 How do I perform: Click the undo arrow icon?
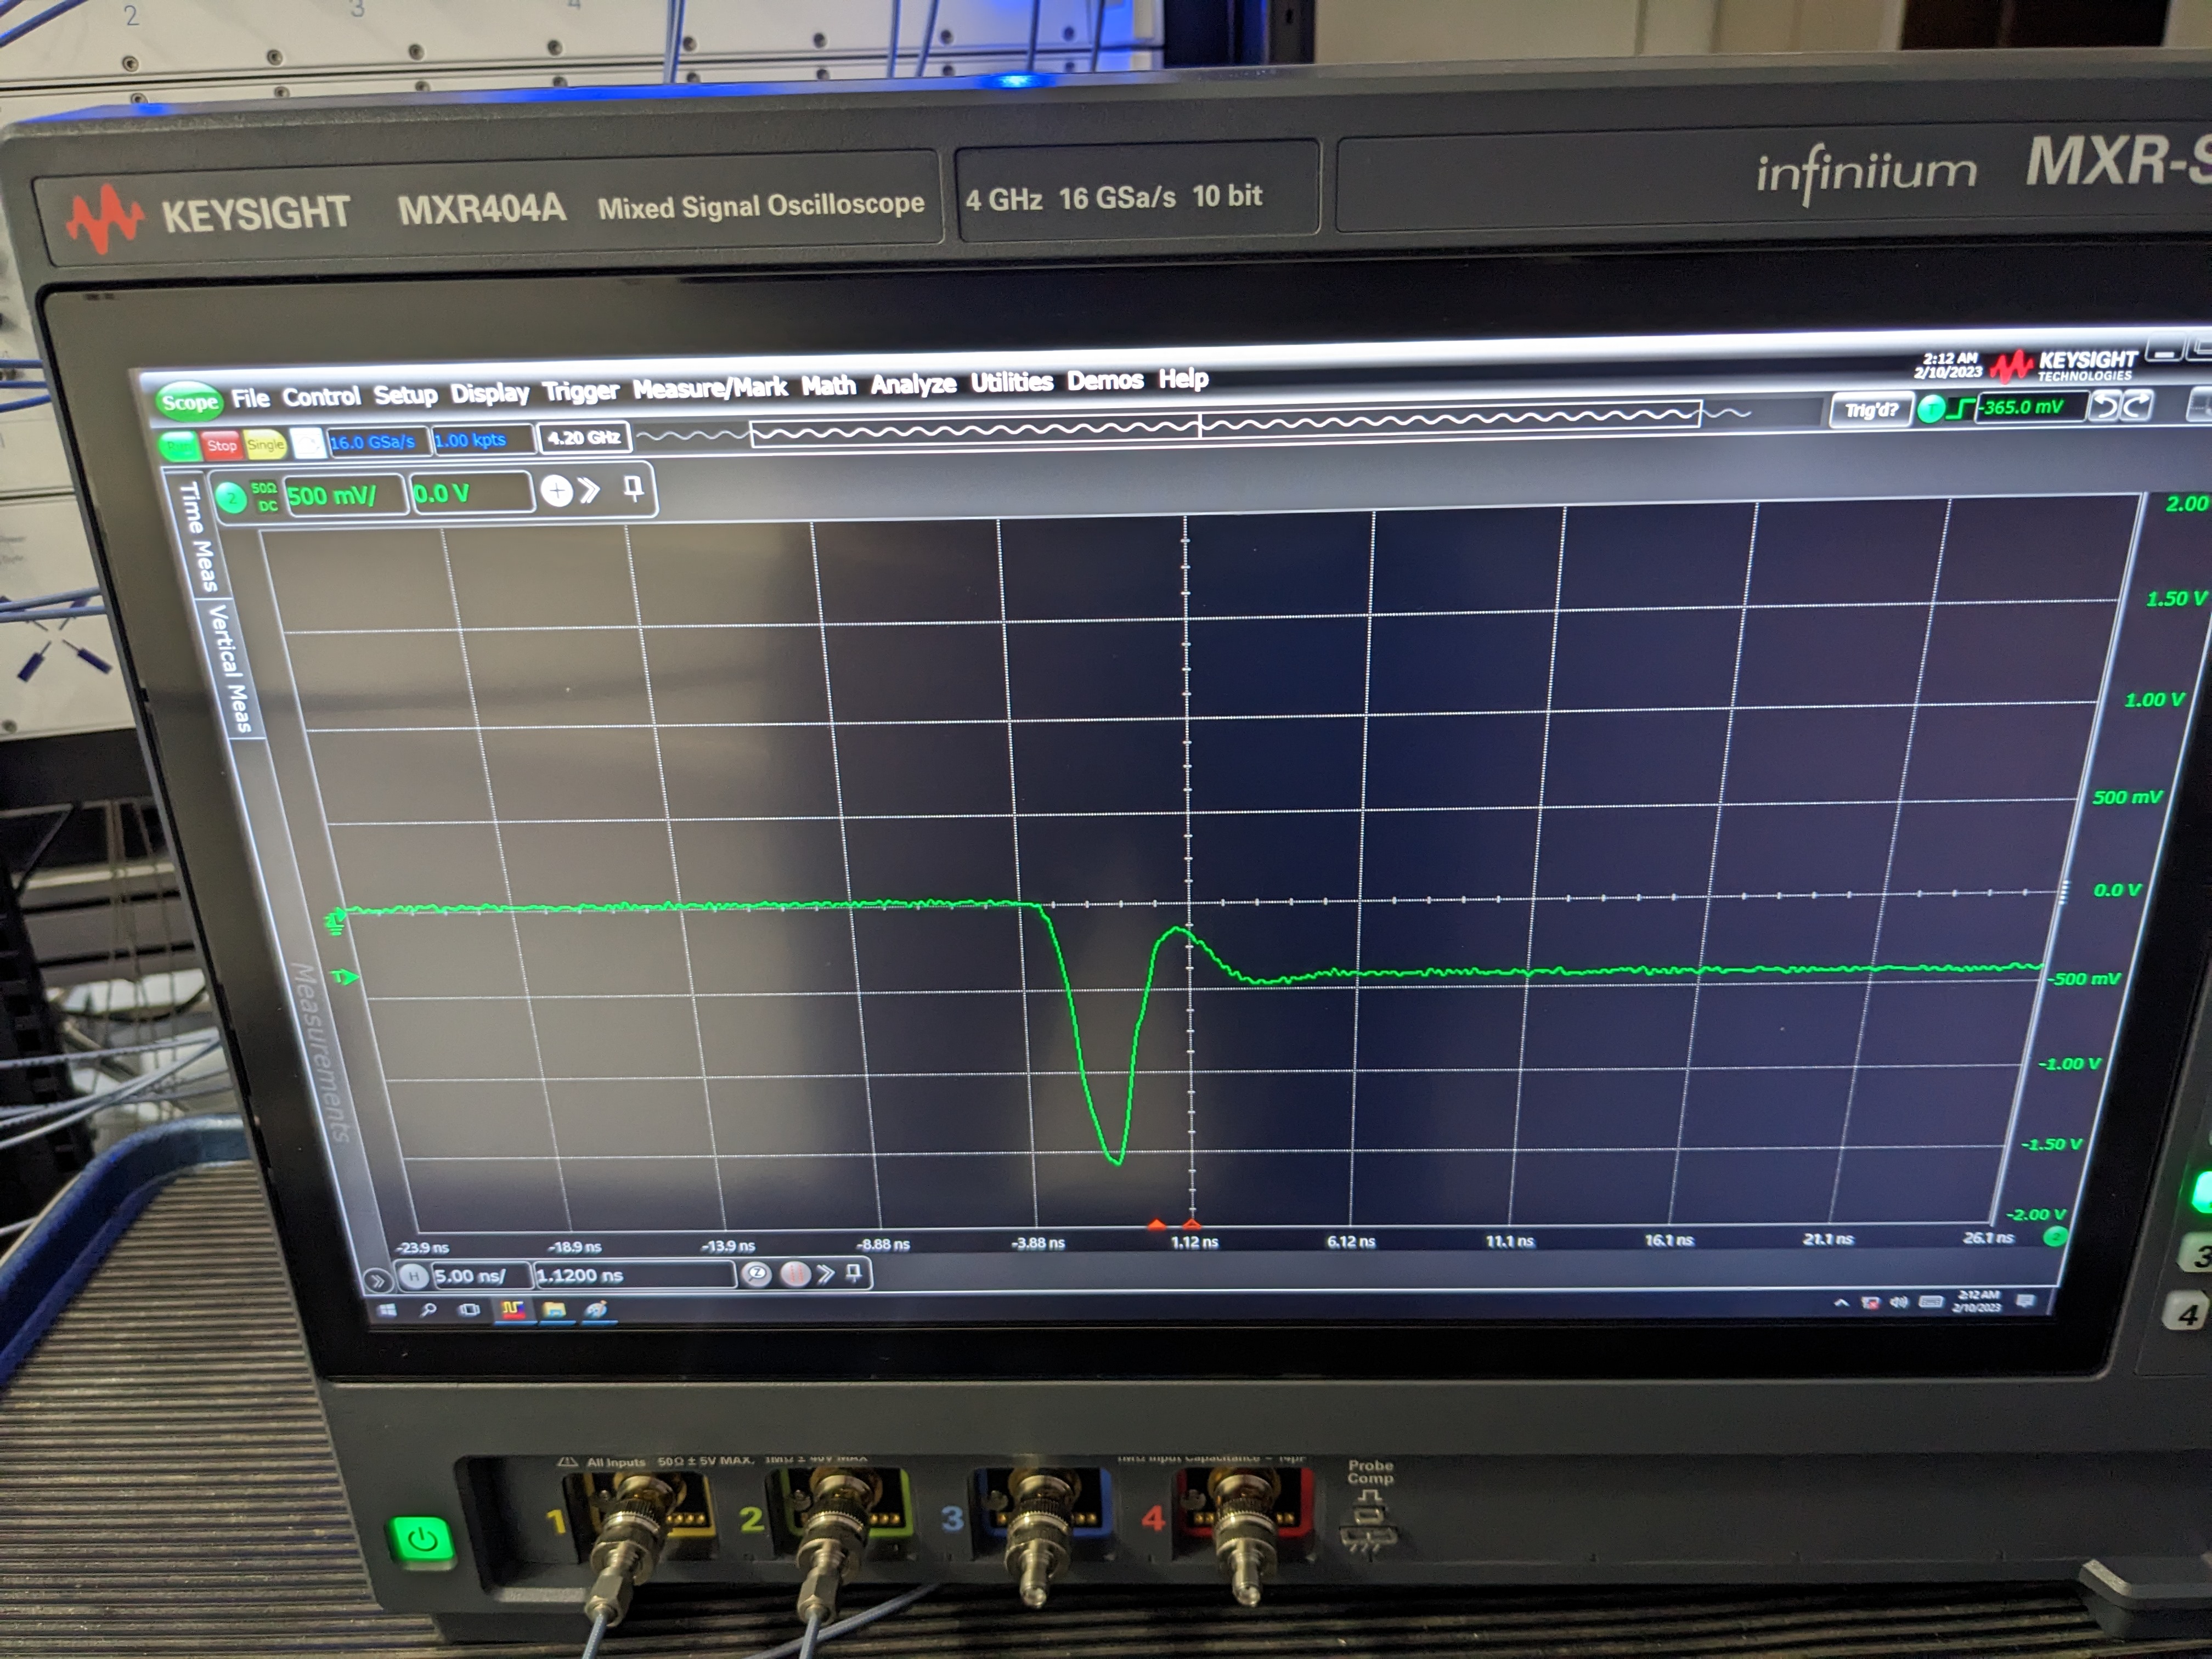[2105, 406]
